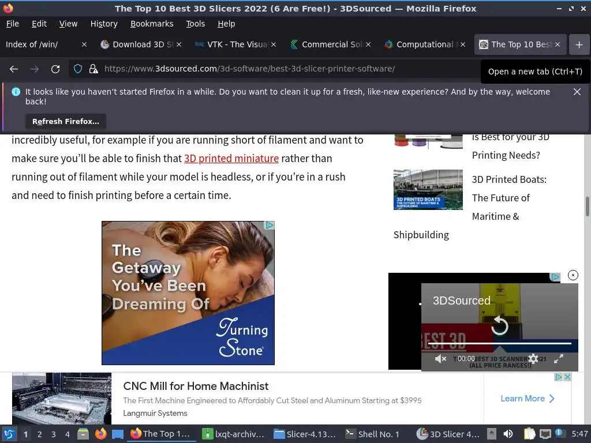Click the page vertical scrollbar thumb

tap(587, 207)
